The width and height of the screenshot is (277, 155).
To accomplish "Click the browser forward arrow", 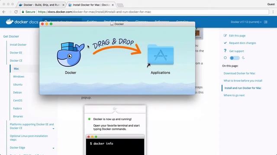I will pyautogui.click(x=10, y=12).
